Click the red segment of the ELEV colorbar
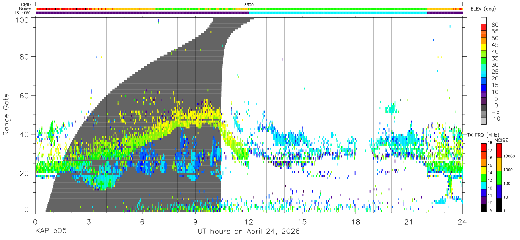Image resolution: width=520 pixels, height=240 pixels. (484, 27)
